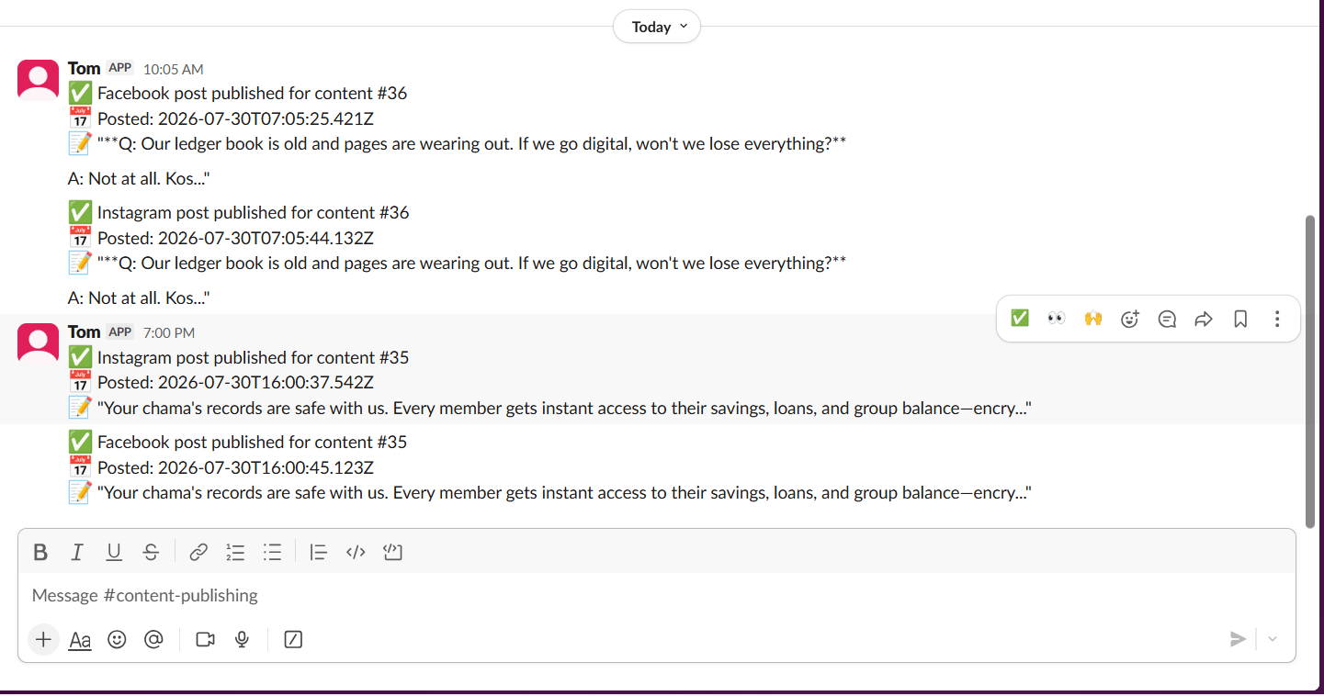Apply inline code formatting
The image size is (1324, 696).
(x=356, y=552)
